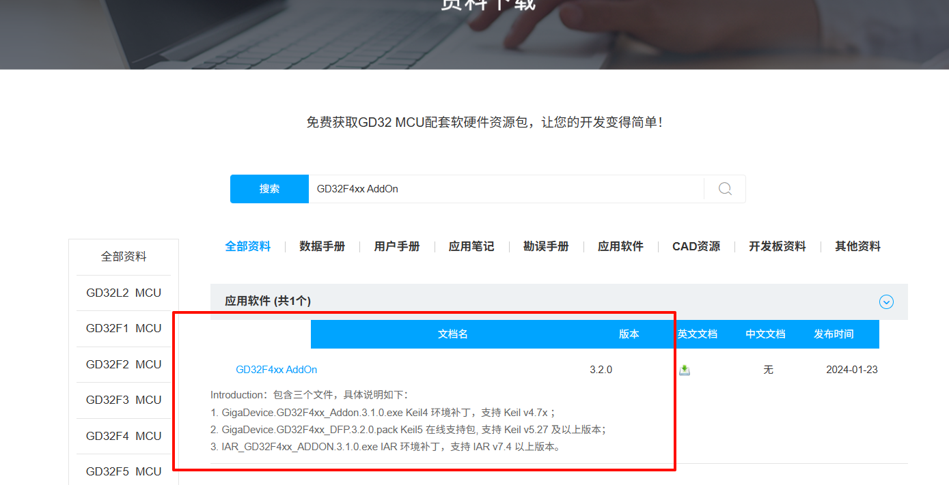Click the blue 搜索 button

click(269, 189)
